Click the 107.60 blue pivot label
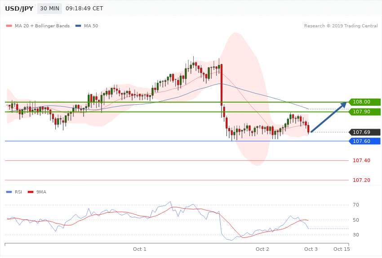This screenshot has height=258, width=382. point(364,141)
